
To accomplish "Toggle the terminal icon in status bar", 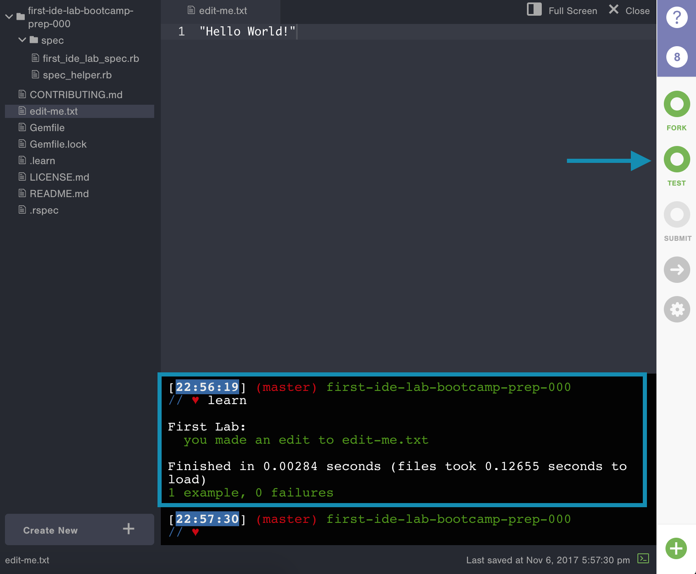I will (643, 559).
